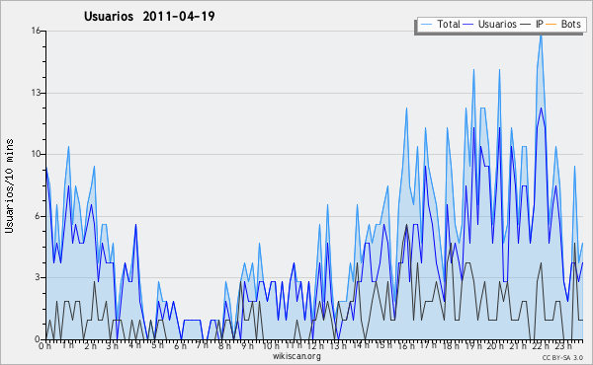This screenshot has height=365, width=593.
Task: Click the y-axis value 6
Action: pyautogui.click(x=38, y=216)
